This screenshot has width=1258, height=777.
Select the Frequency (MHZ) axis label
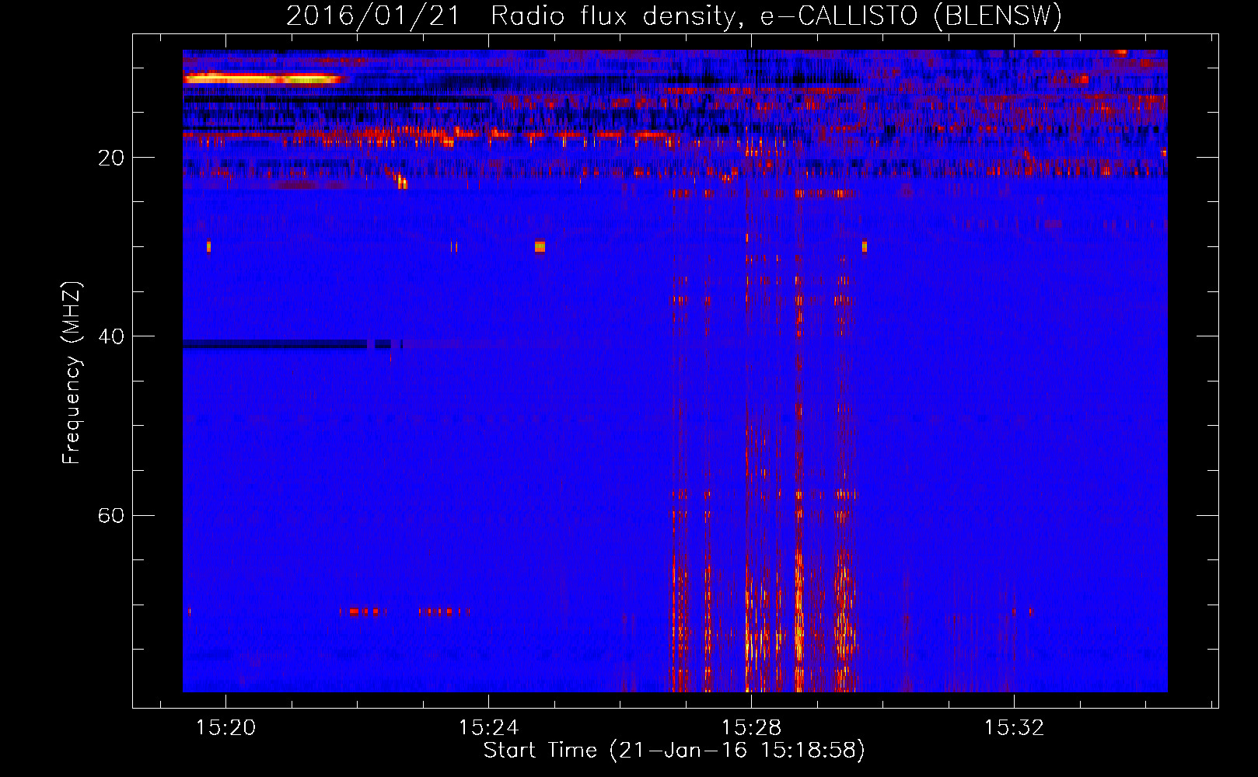(72, 373)
